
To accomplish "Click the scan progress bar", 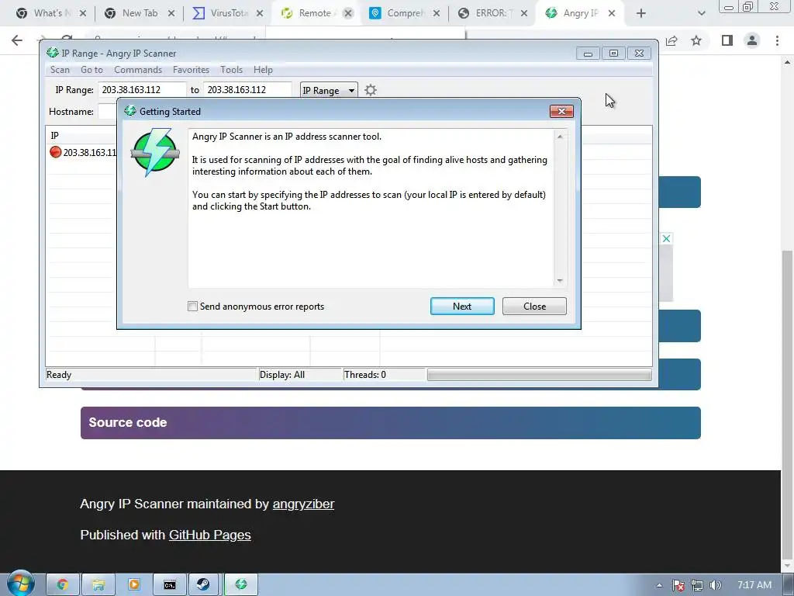I will (x=540, y=375).
